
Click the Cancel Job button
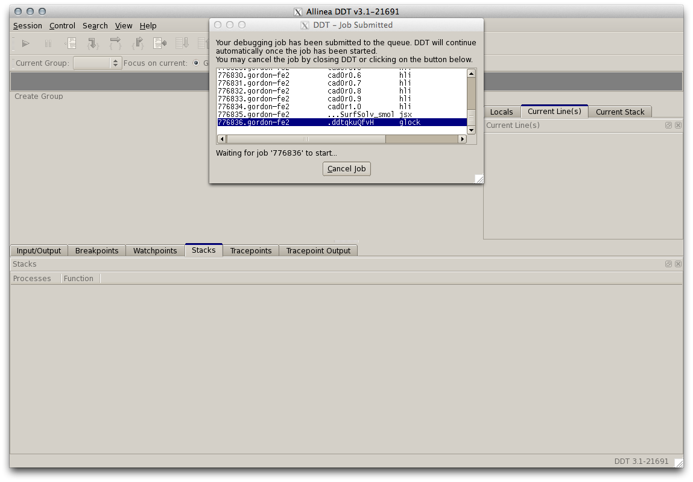tap(346, 168)
